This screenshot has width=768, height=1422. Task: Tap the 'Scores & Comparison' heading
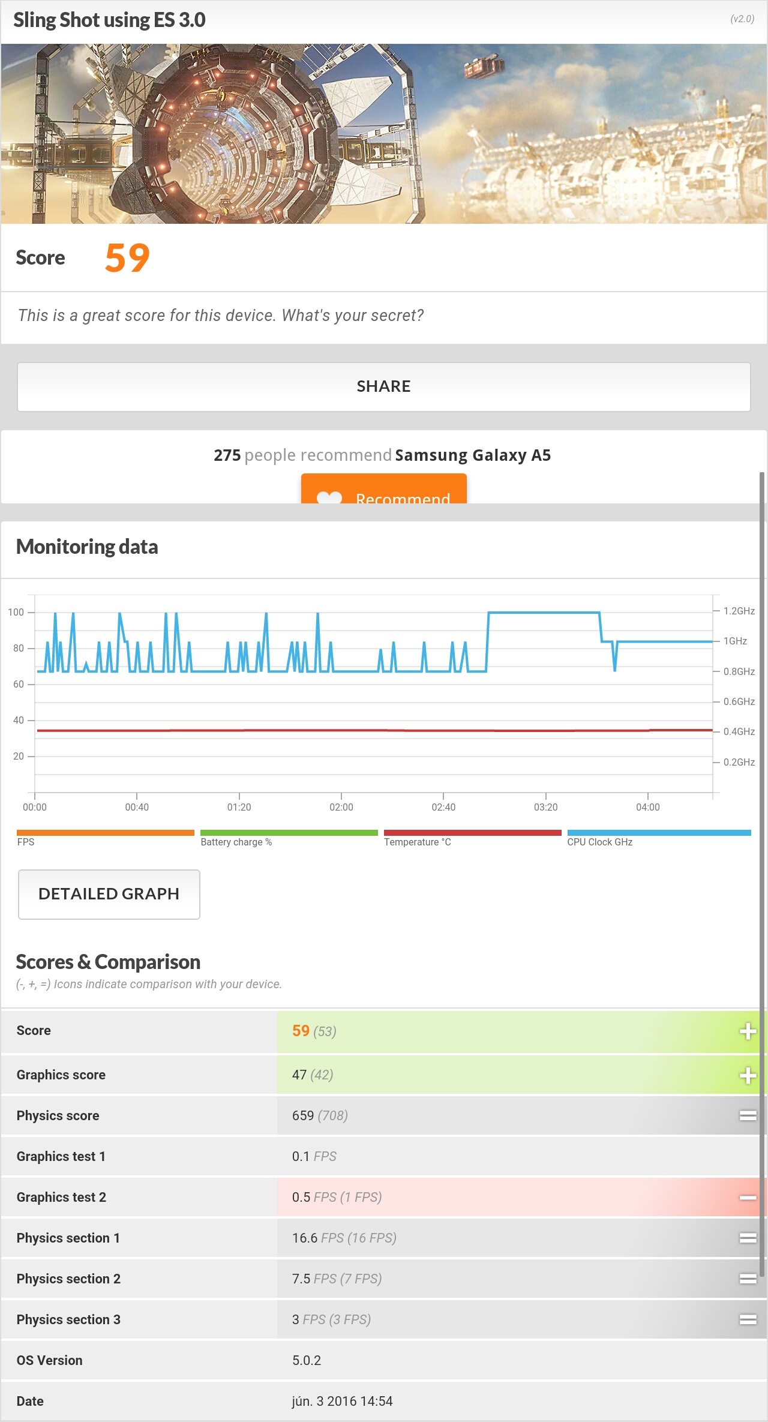[108, 962]
